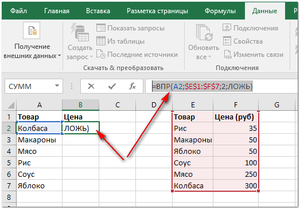Viewport: 300px width, 209px height.
Task: Select column E header
Action: tap(193, 105)
